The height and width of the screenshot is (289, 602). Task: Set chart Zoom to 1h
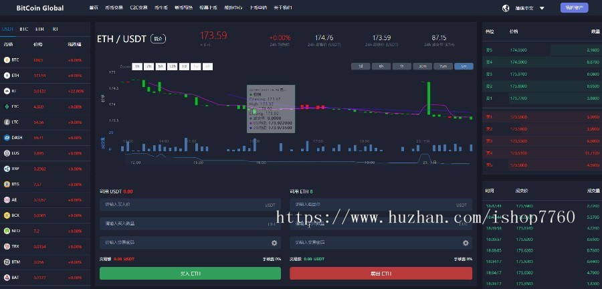pyautogui.click(x=137, y=66)
